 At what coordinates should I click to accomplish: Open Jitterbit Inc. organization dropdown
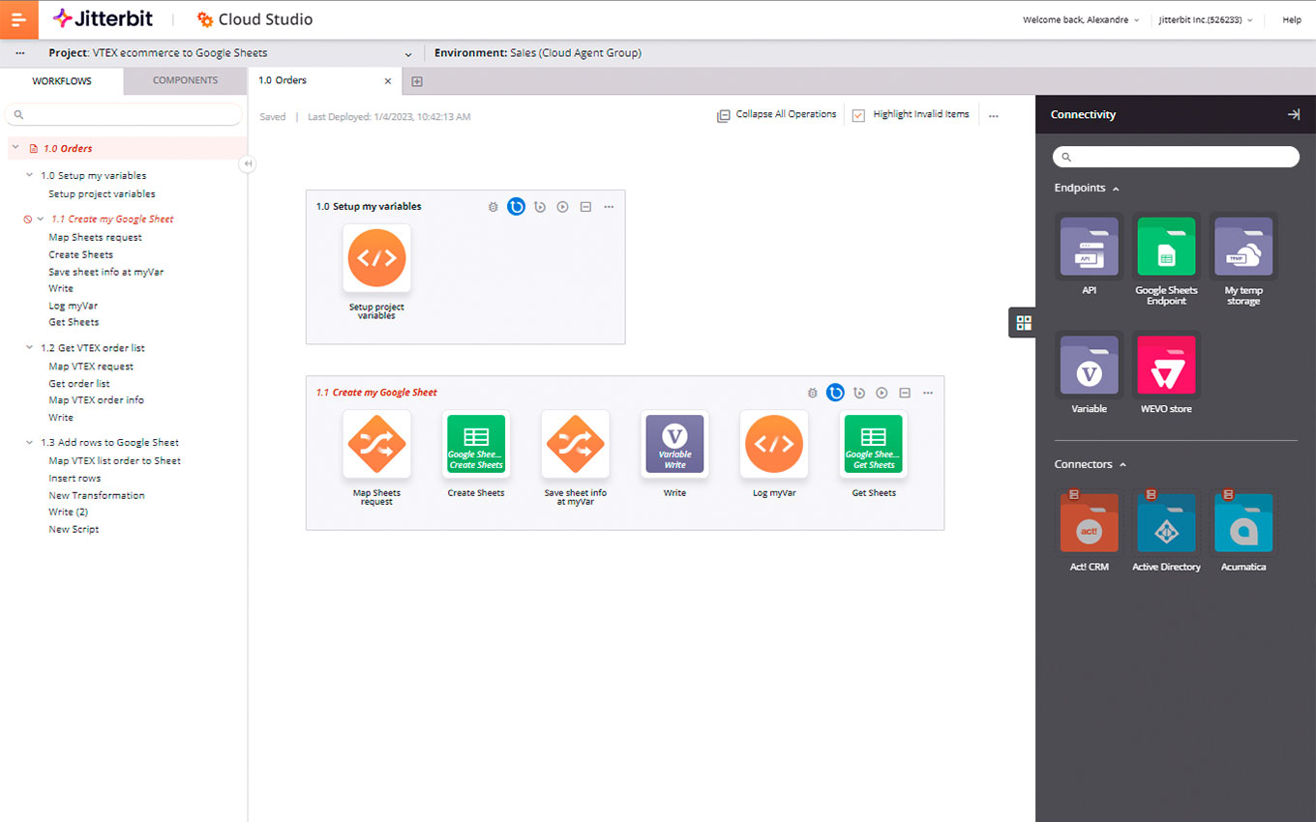1206,19
